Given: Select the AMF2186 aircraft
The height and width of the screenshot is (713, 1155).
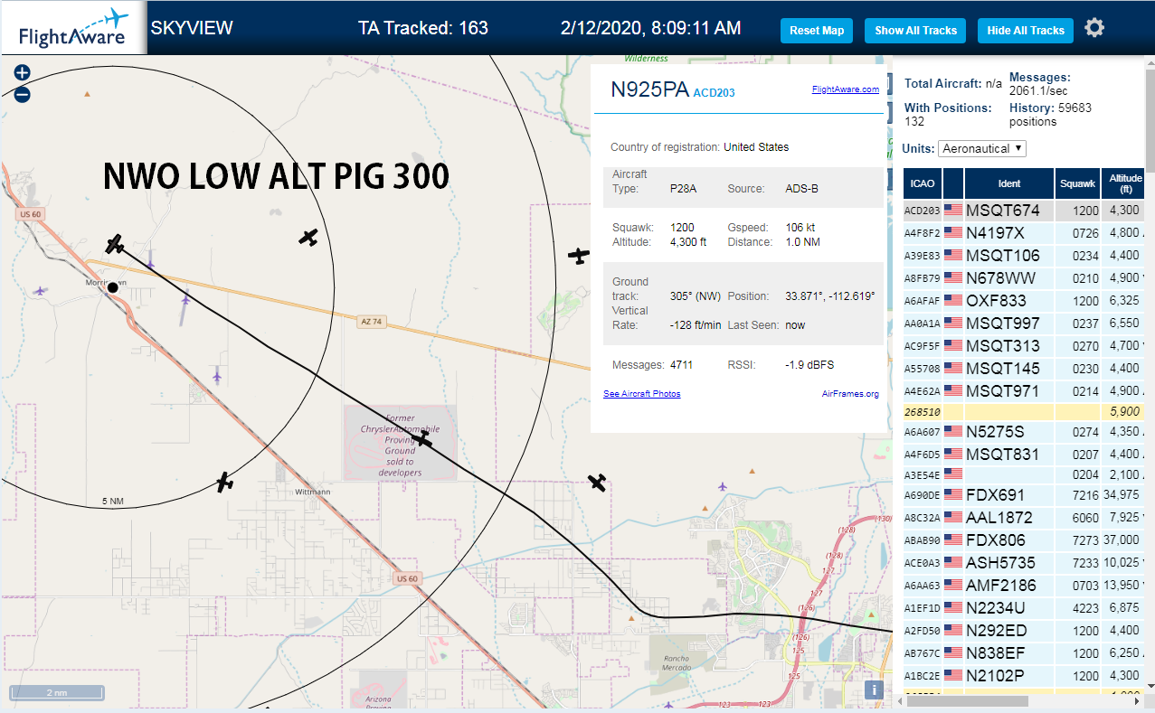Looking at the screenshot, I should [x=1024, y=586].
